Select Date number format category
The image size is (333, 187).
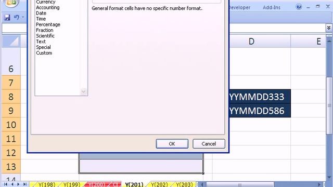41,13
